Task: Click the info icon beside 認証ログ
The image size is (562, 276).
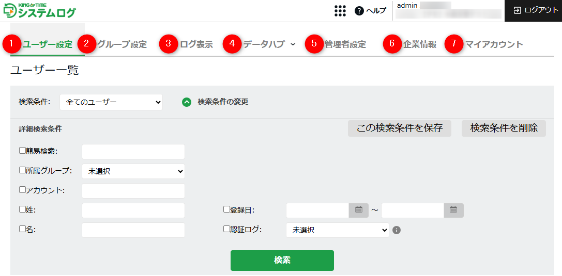Action: click(396, 230)
